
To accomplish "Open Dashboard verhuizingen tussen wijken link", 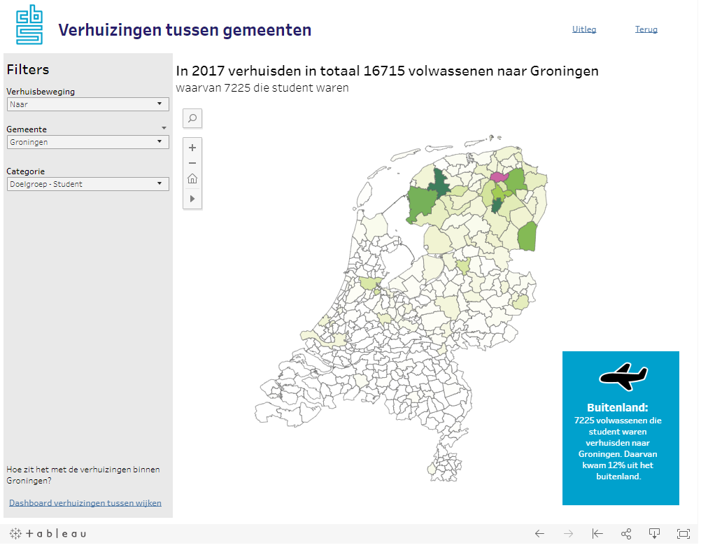I will pos(85,503).
